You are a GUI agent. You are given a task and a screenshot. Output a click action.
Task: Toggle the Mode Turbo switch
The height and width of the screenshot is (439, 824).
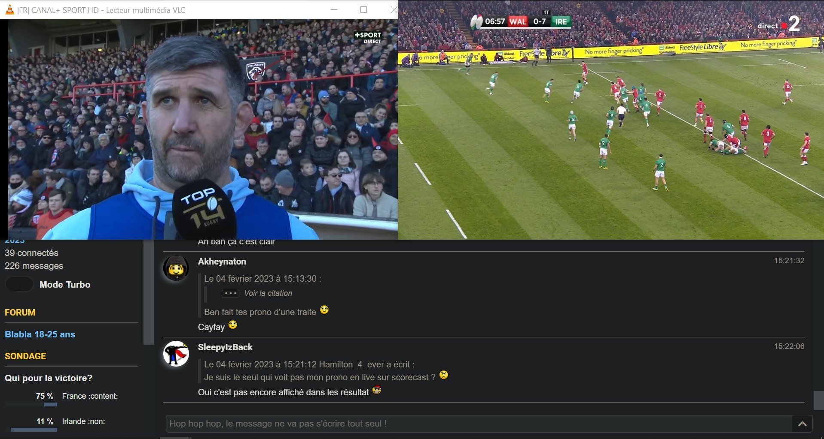19,284
